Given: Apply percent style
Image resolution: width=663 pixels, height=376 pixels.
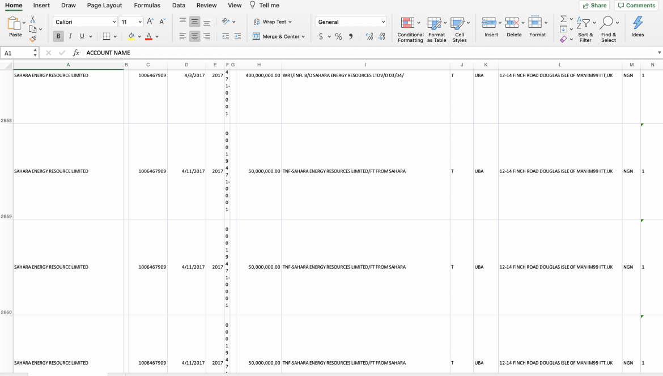Looking at the screenshot, I should (x=339, y=36).
